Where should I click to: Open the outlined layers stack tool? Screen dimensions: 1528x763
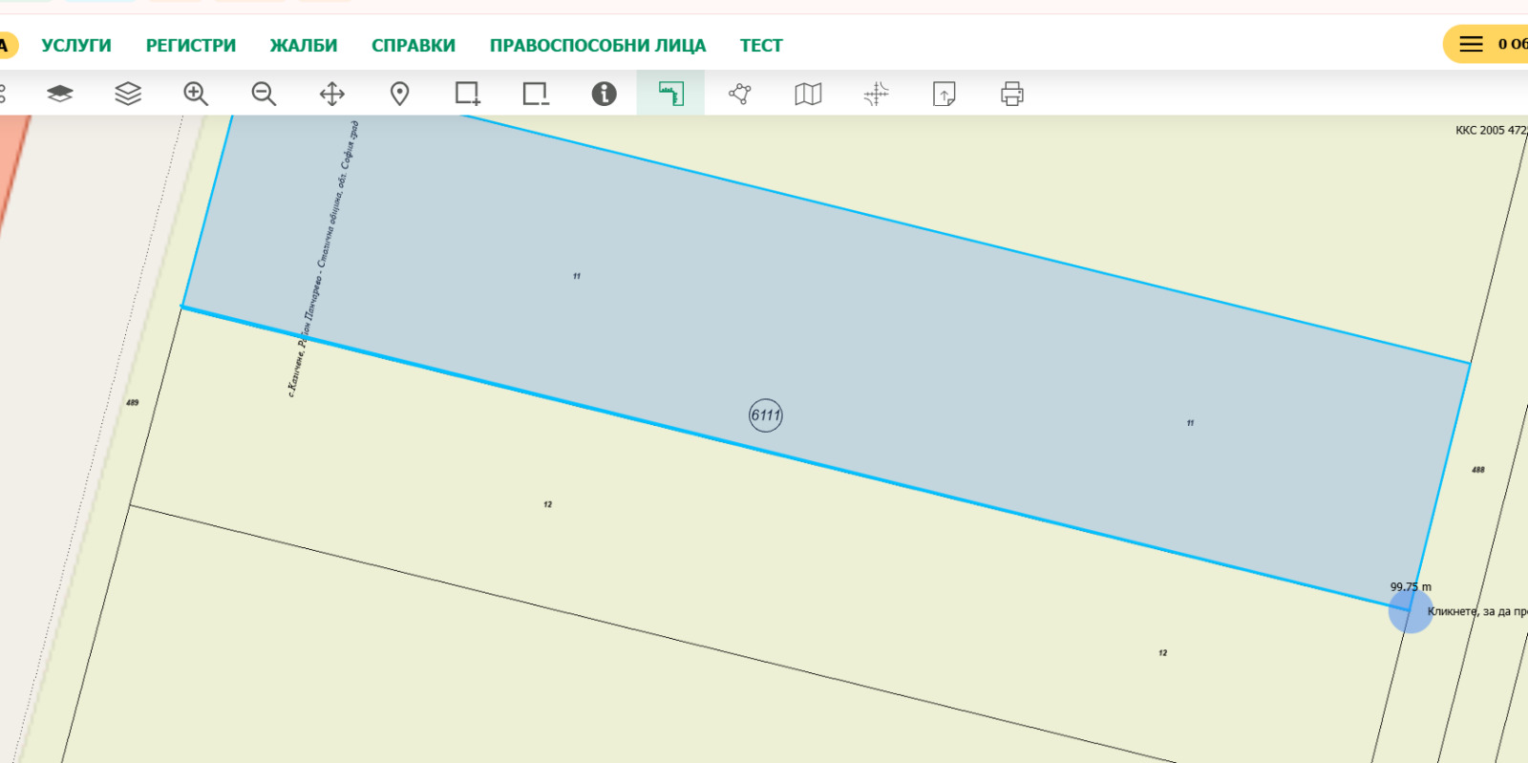point(128,94)
